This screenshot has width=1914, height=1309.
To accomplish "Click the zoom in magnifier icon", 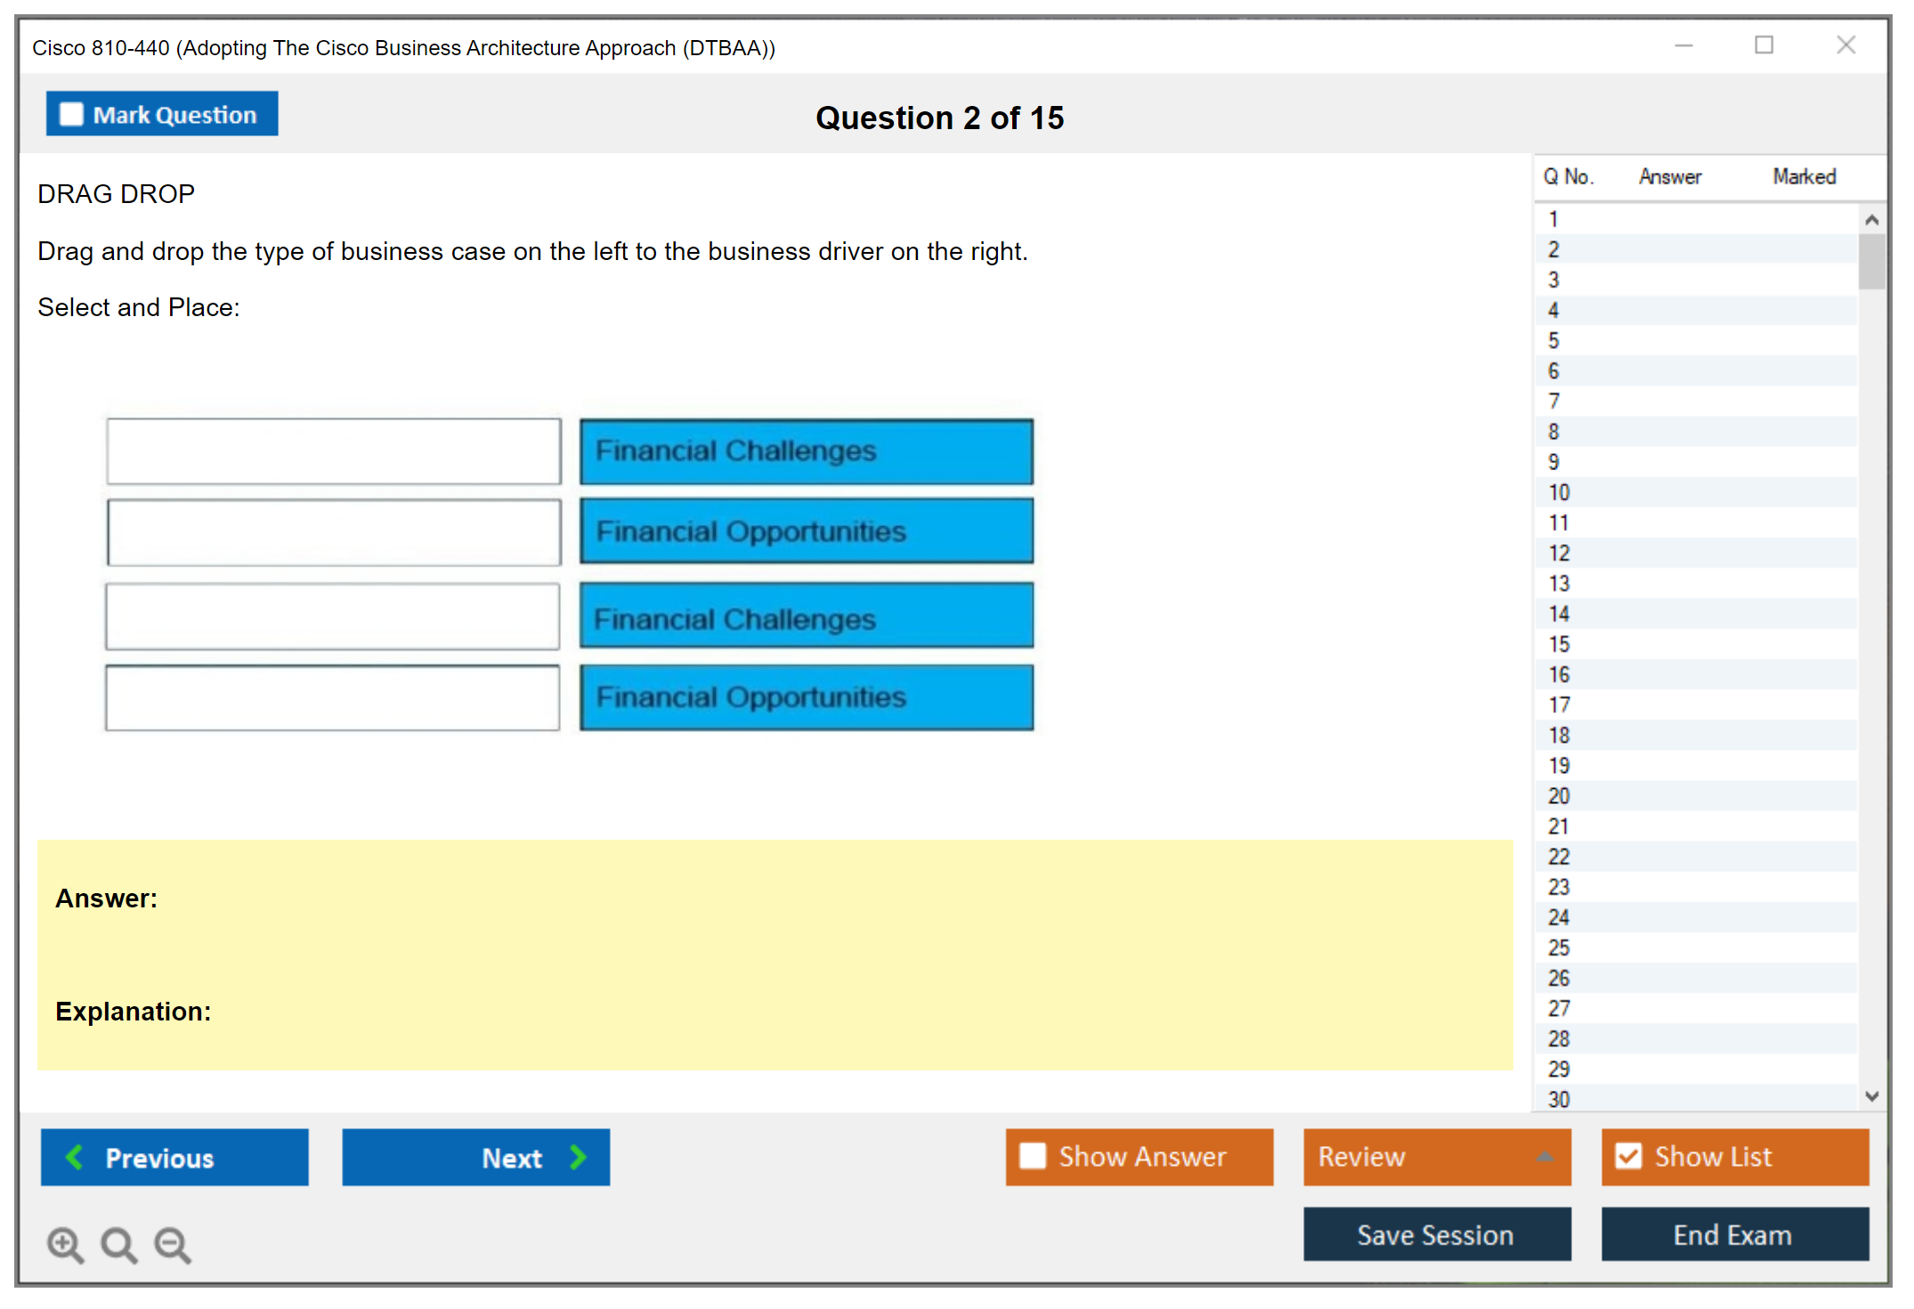I will [65, 1244].
